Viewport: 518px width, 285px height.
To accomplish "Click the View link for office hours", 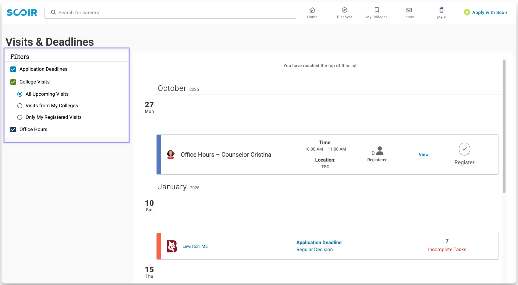I will point(424,155).
